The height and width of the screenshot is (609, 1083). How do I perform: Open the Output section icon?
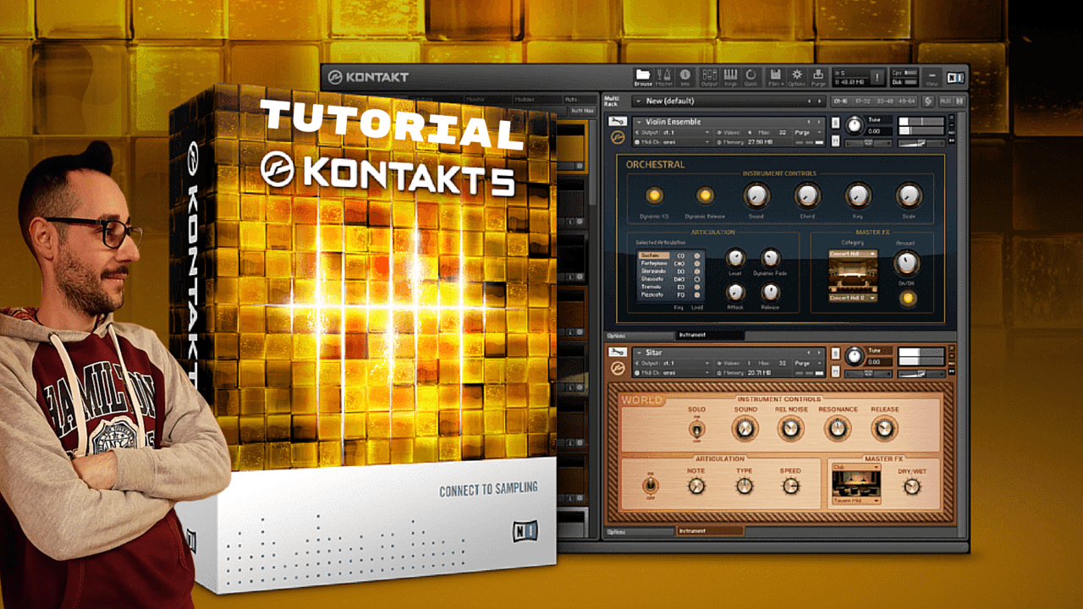coord(709,75)
